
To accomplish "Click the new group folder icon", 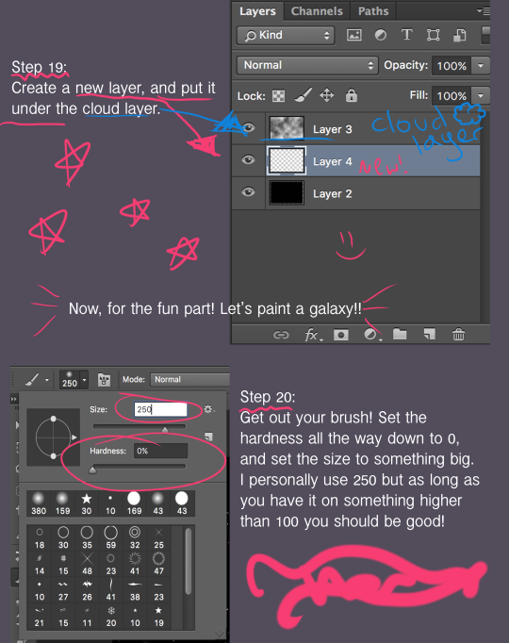I will 400,334.
